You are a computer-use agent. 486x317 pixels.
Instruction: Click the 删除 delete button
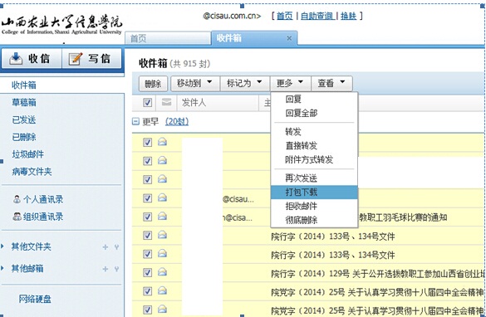point(153,83)
